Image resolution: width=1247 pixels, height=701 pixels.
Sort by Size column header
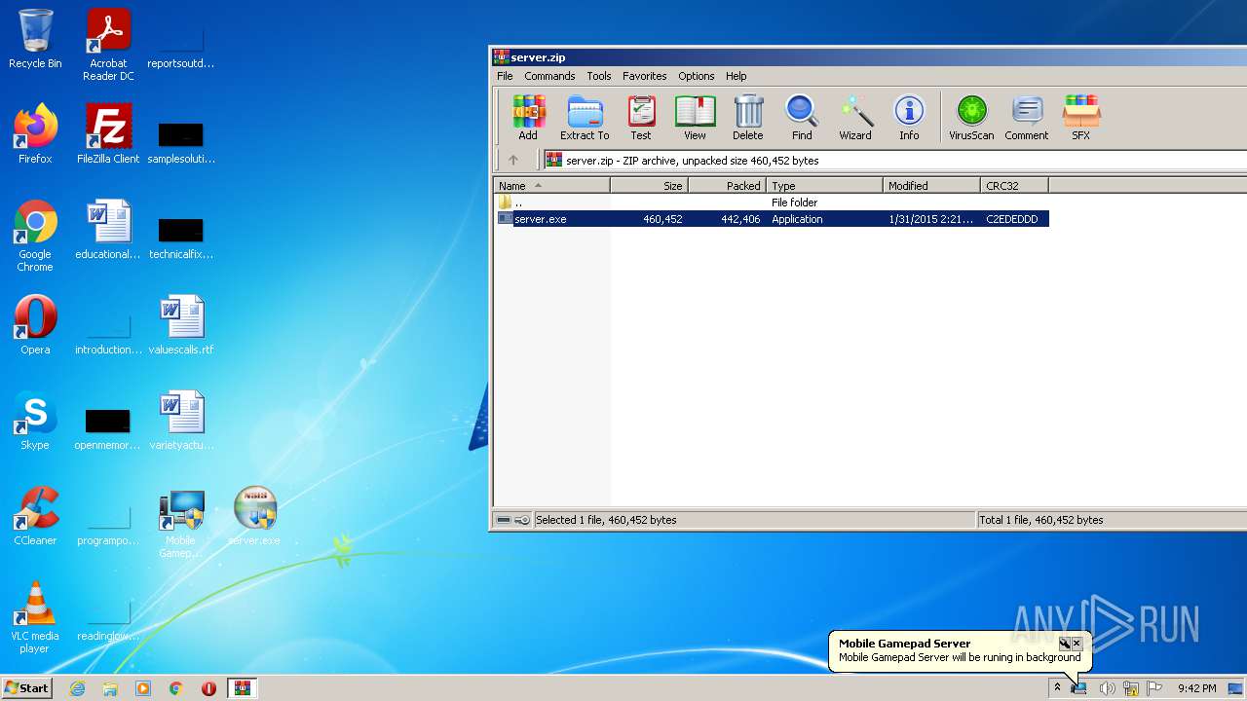pyautogui.click(x=650, y=185)
